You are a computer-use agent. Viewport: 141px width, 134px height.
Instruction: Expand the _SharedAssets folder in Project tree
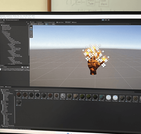click(x=2, y=92)
